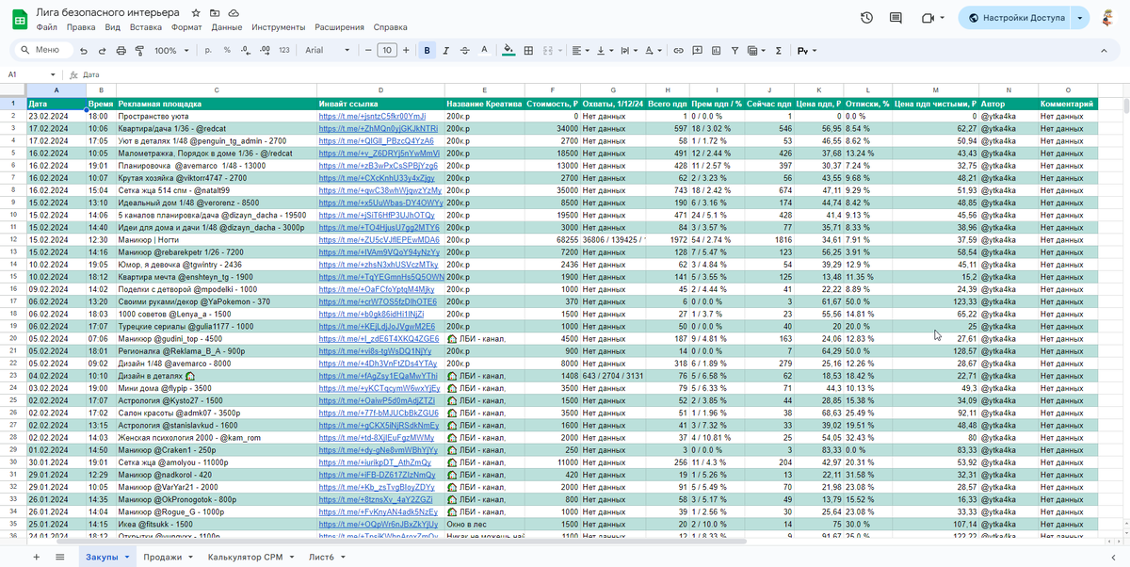The image size is (1130, 567).
Task: Open the text color picker
Action: click(x=483, y=51)
